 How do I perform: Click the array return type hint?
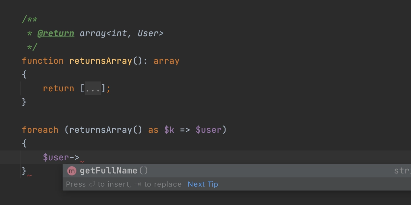[166, 61]
